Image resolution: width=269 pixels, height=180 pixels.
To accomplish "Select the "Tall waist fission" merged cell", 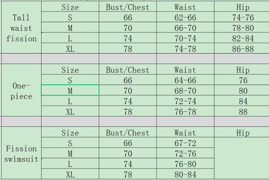I will click(21, 28).
